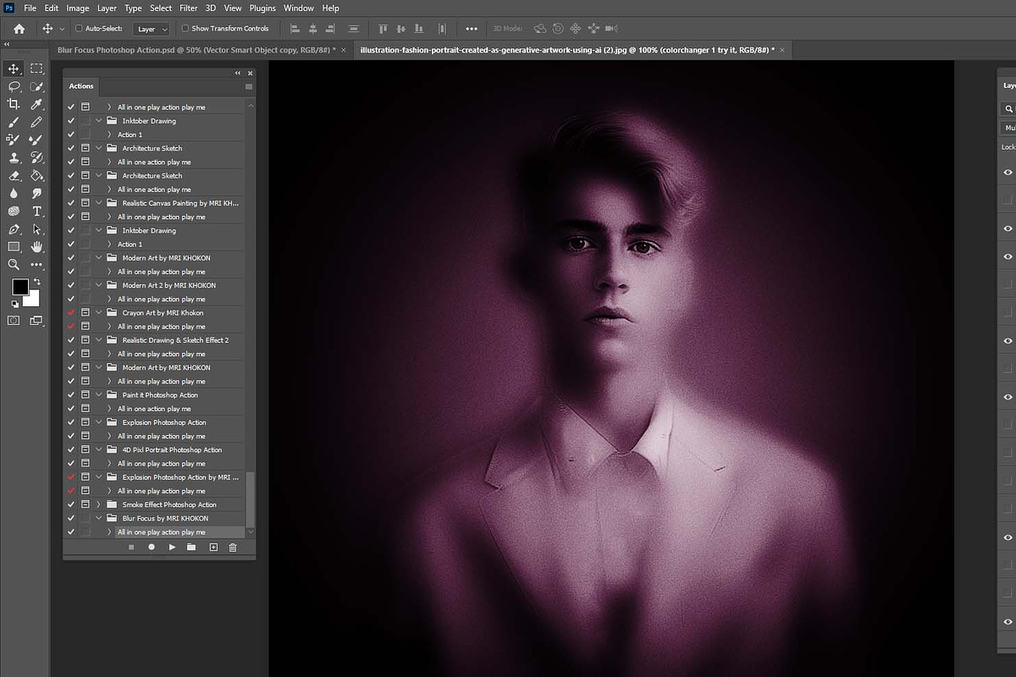The height and width of the screenshot is (677, 1016).
Task: Enable the Auto-Select checkbox
Action: coord(79,29)
